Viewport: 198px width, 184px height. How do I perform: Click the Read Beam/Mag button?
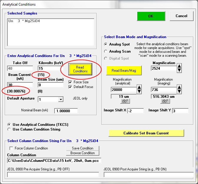point(123,70)
